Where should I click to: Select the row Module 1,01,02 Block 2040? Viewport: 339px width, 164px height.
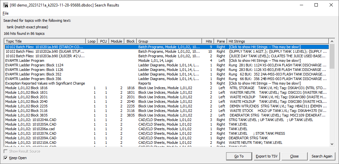pos(167,102)
